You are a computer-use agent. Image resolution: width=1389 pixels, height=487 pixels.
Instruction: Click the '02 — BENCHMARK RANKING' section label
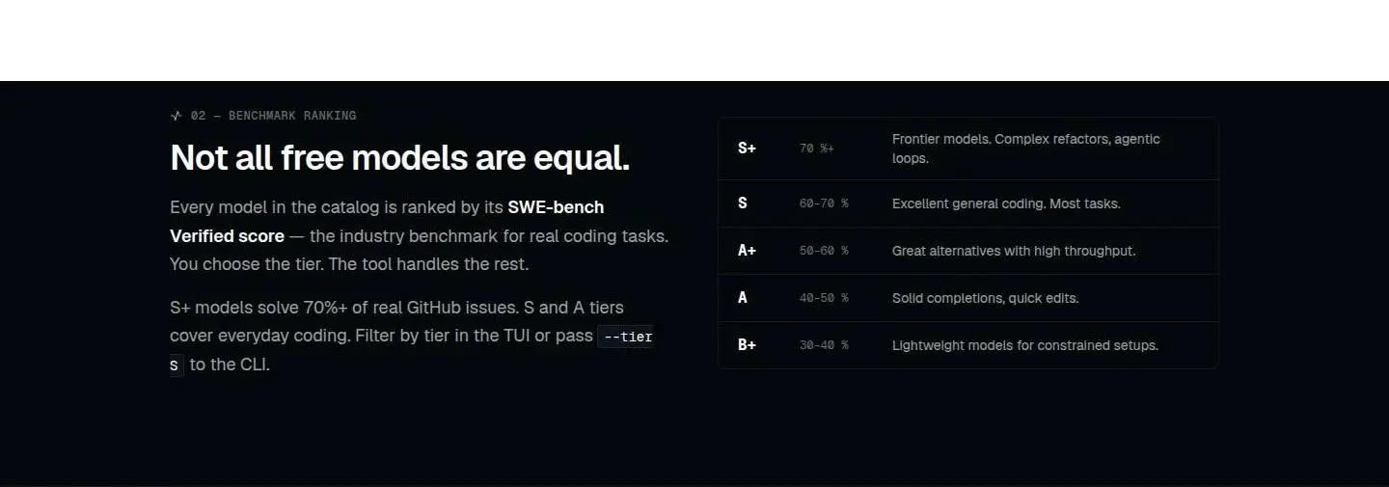coord(273,116)
